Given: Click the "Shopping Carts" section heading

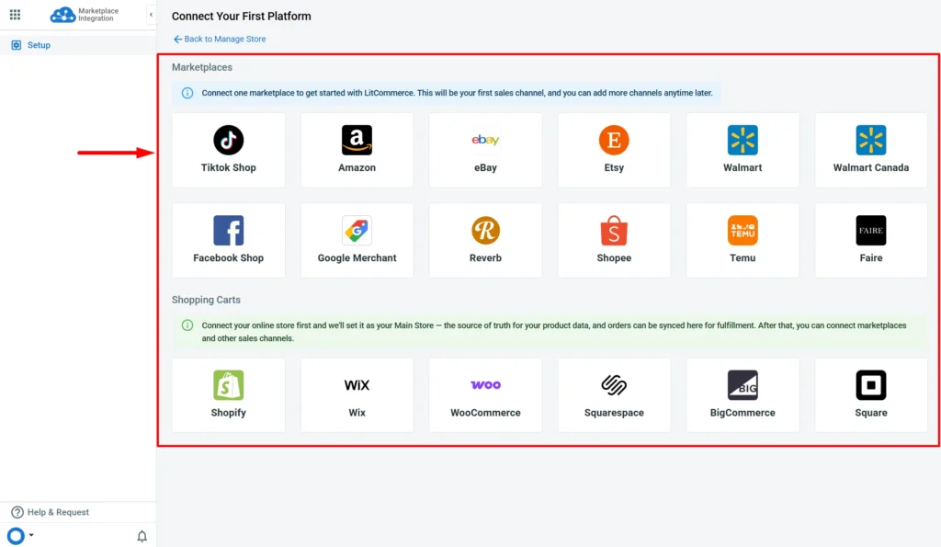Looking at the screenshot, I should click(206, 300).
